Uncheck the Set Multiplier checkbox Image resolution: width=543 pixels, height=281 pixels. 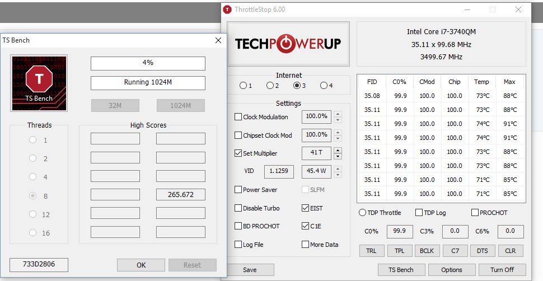[x=238, y=153]
